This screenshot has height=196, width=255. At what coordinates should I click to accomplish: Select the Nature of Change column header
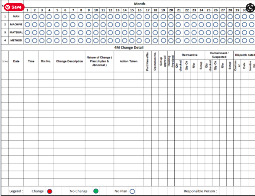tap(99, 61)
